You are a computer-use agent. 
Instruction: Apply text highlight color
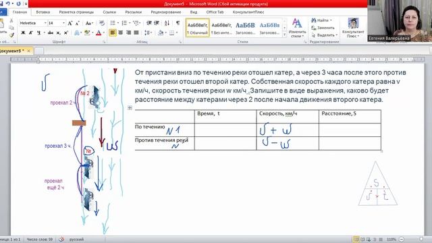(x=87, y=33)
